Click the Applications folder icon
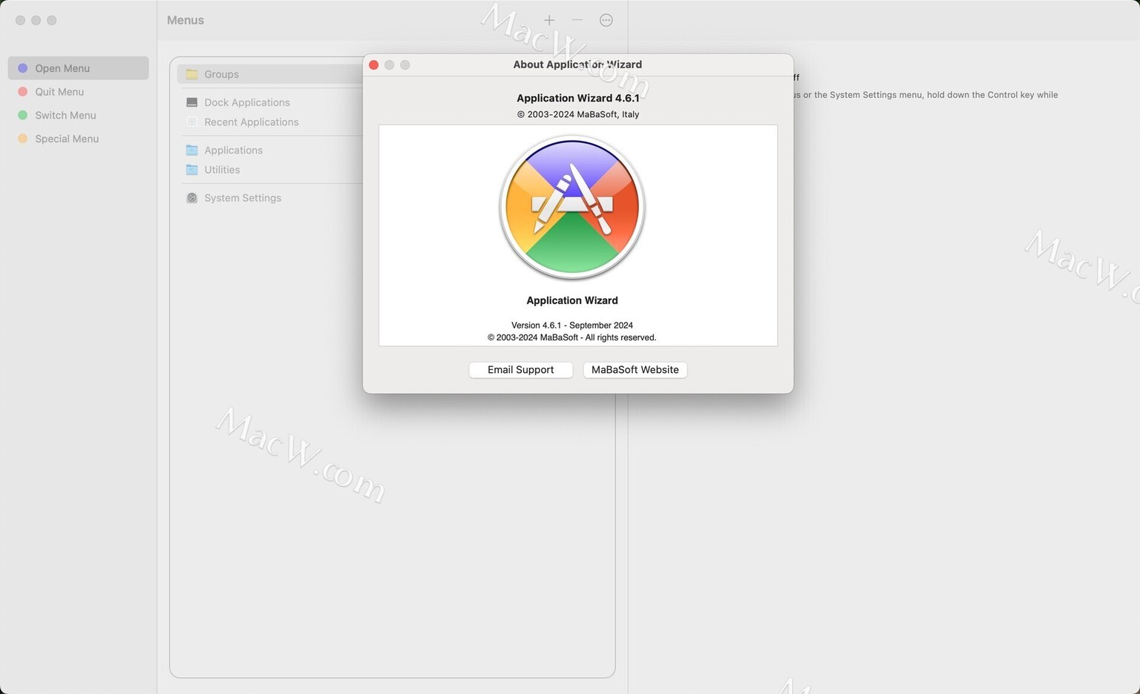Viewport: 1140px width, 694px height. (x=192, y=151)
